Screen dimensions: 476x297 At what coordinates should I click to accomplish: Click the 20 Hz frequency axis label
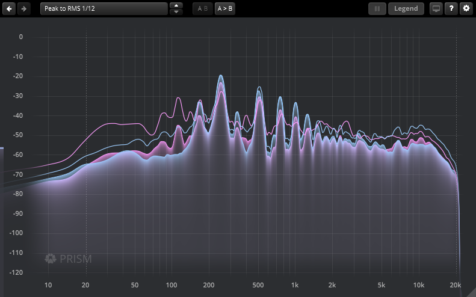(85, 284)
